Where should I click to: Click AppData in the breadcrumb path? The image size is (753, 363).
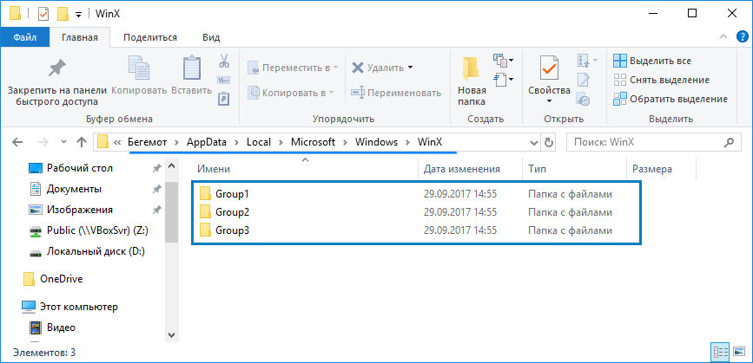coord(207,142)
